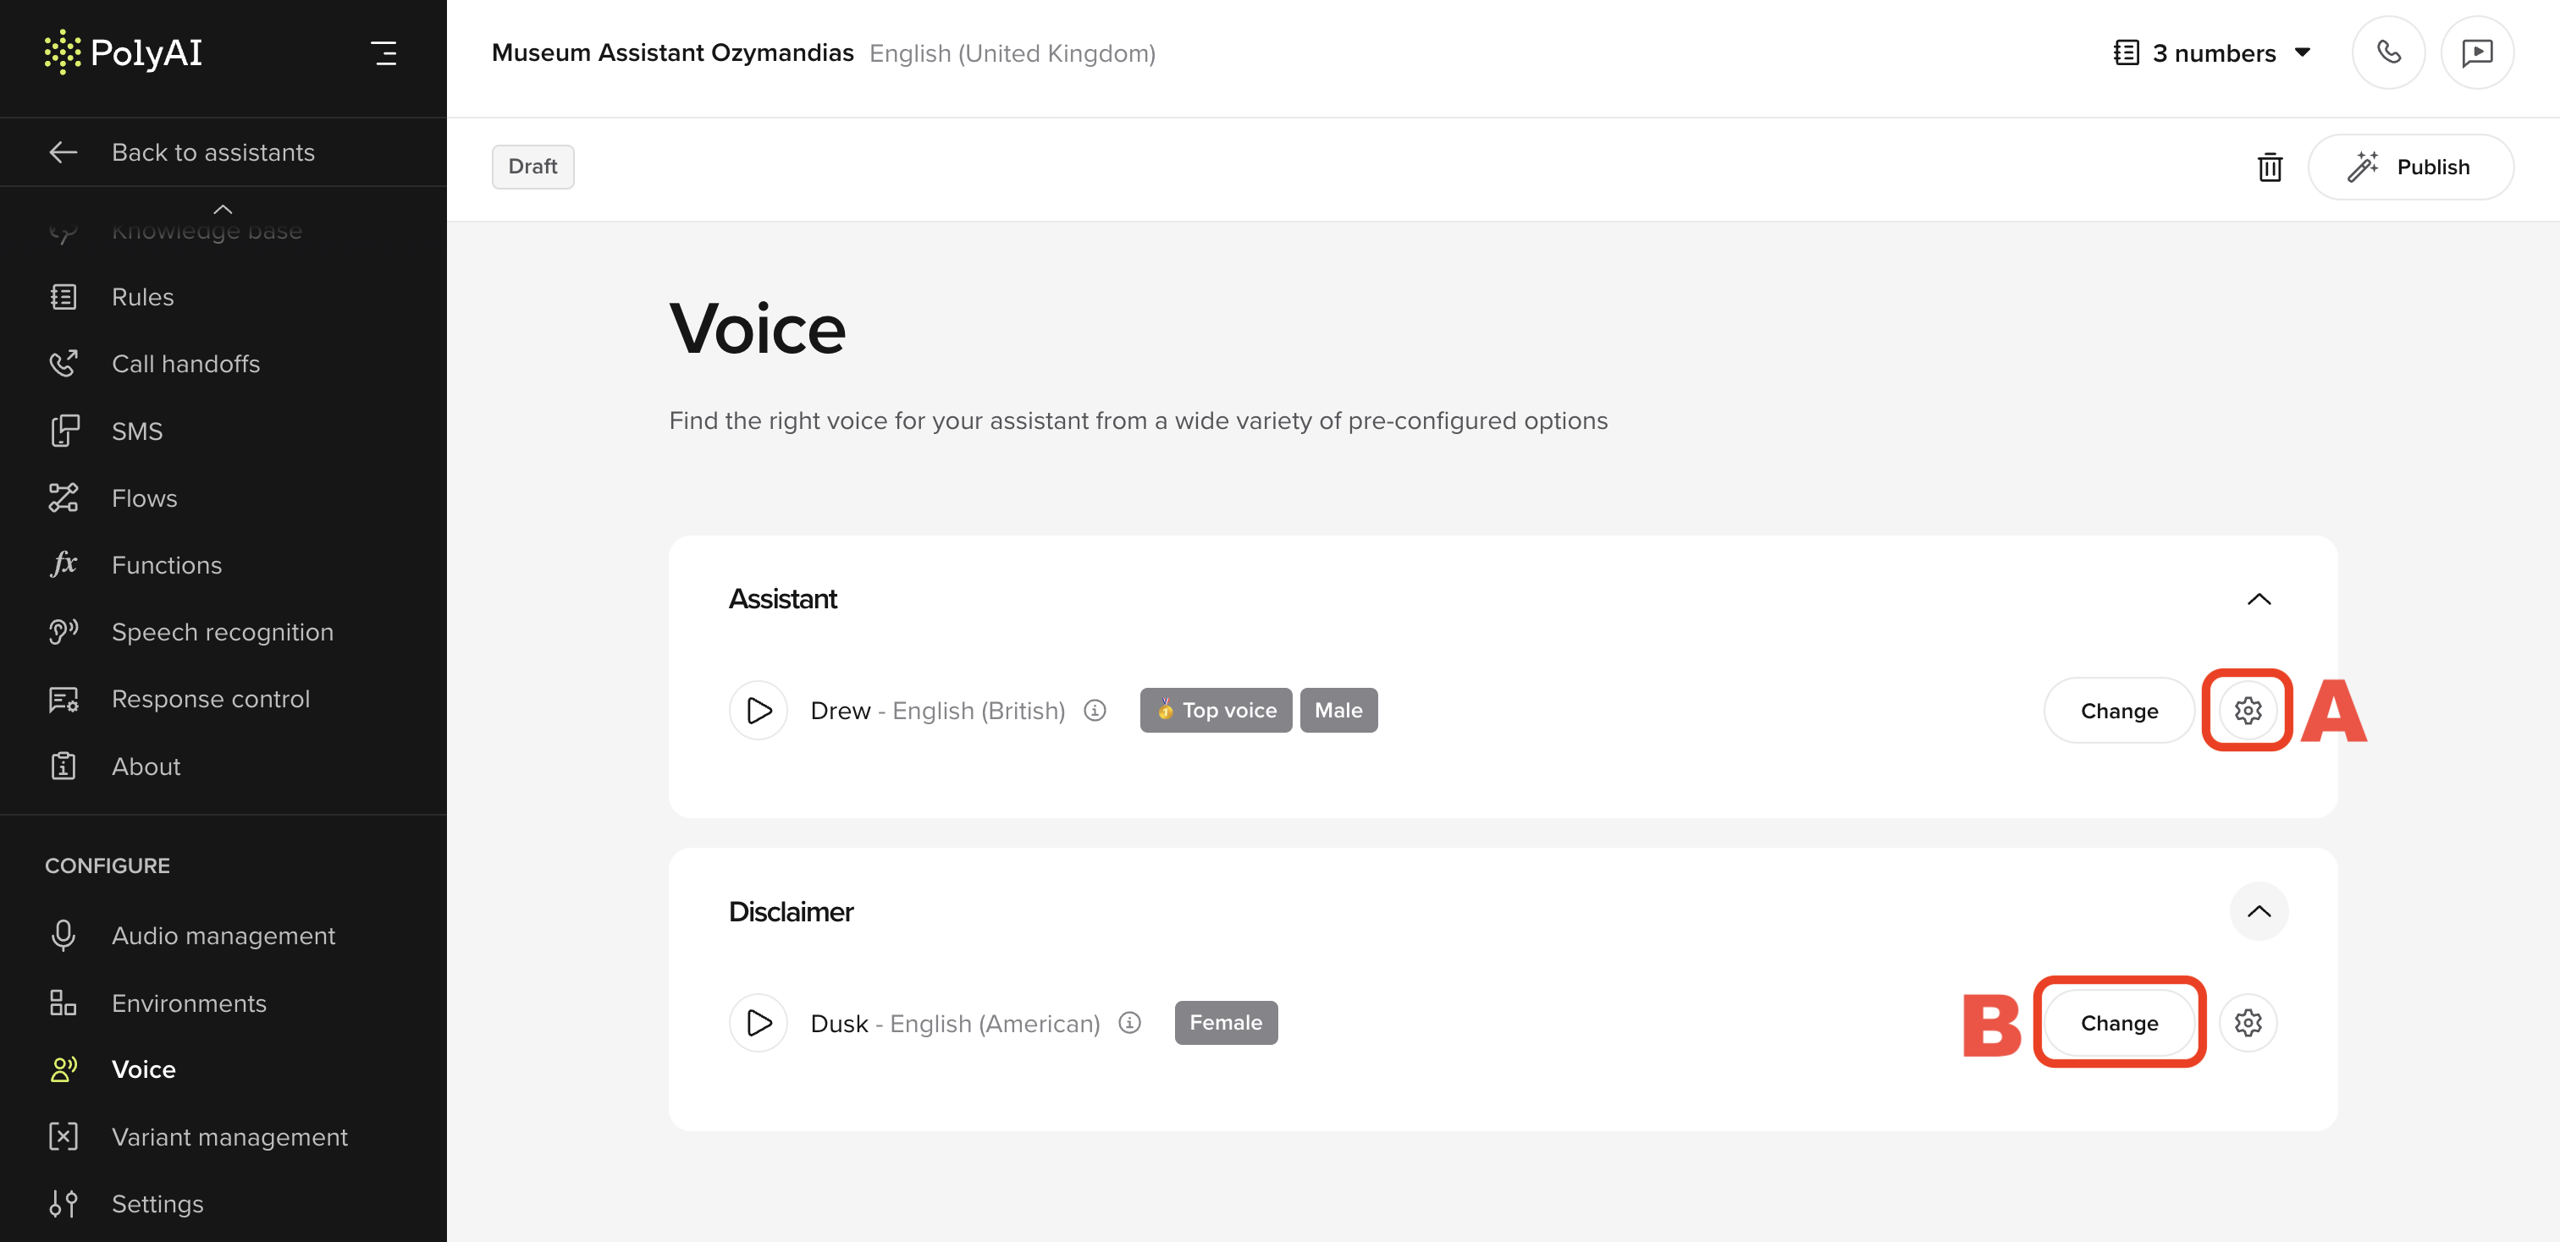
Task: View info tooltip next to Dusk's voice
Action: click(x=1130, y=1023)
